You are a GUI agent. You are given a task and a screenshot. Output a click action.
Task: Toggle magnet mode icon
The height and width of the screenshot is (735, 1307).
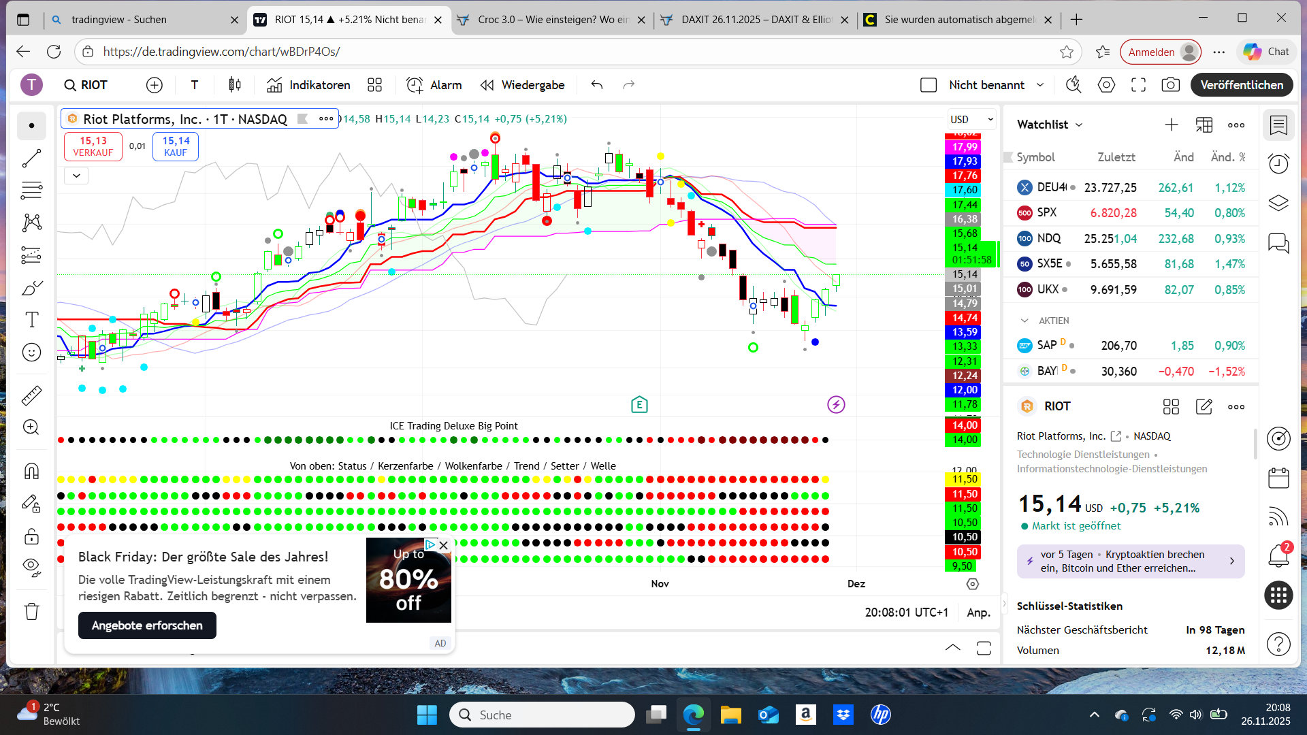point(31,471)
